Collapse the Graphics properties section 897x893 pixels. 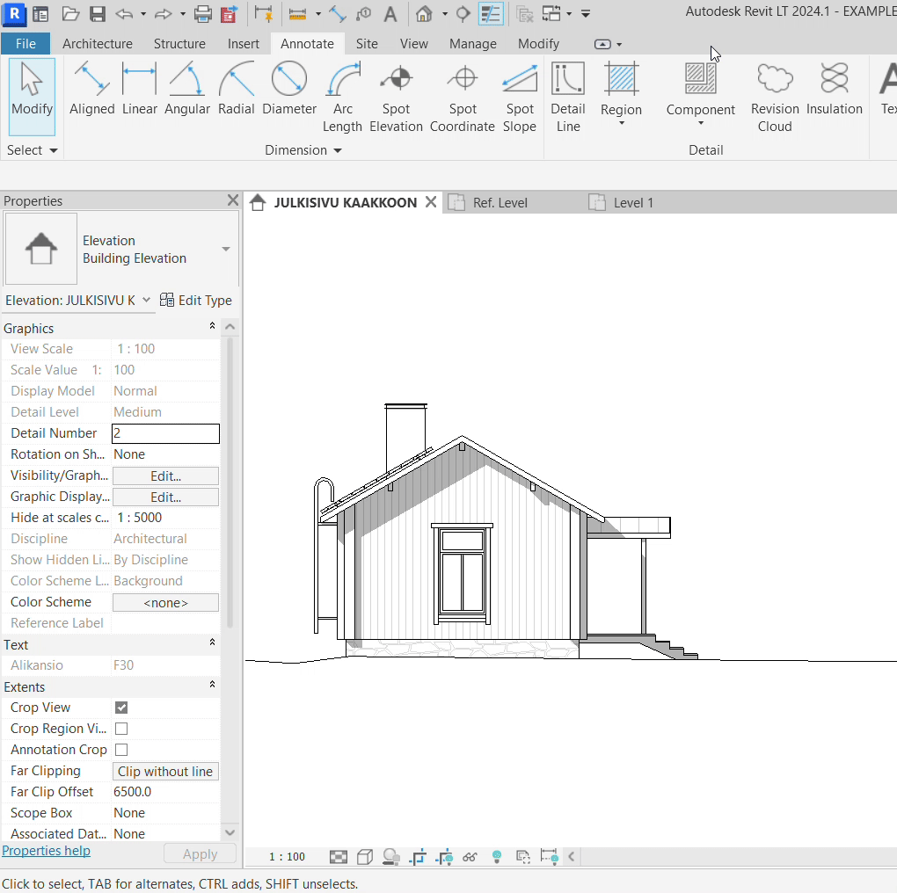point(212,327)
